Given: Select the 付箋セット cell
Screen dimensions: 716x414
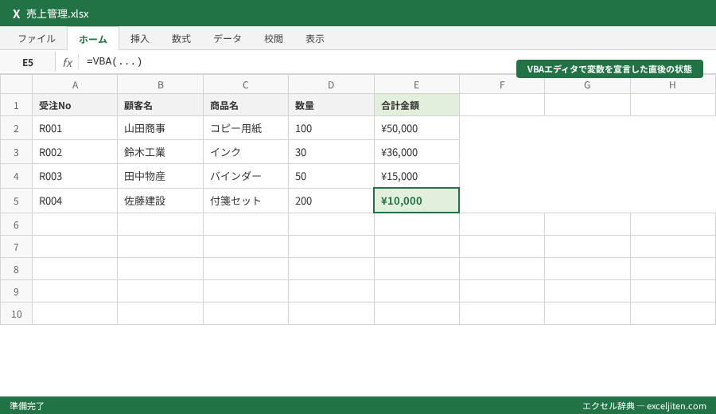Looking at the screenshot, I should (246, 201).
